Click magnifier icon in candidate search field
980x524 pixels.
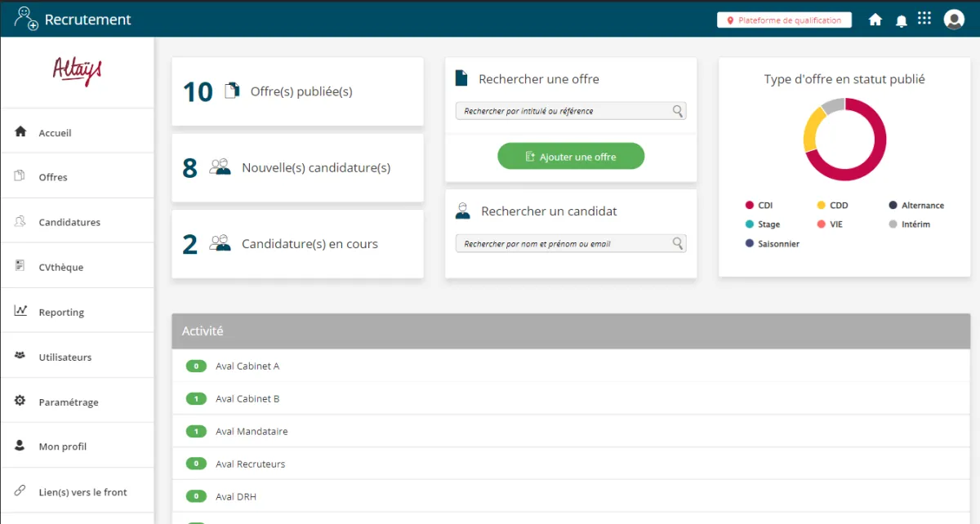pos(677,243)
